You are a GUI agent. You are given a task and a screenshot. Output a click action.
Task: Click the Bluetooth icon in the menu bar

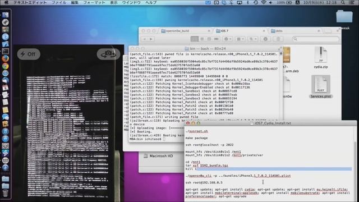pos(248,2)
